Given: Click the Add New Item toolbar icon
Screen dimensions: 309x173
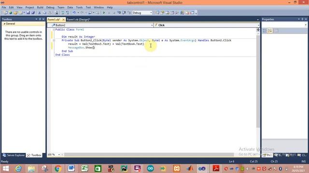Looking at the screenshot, I should [20, 13].
